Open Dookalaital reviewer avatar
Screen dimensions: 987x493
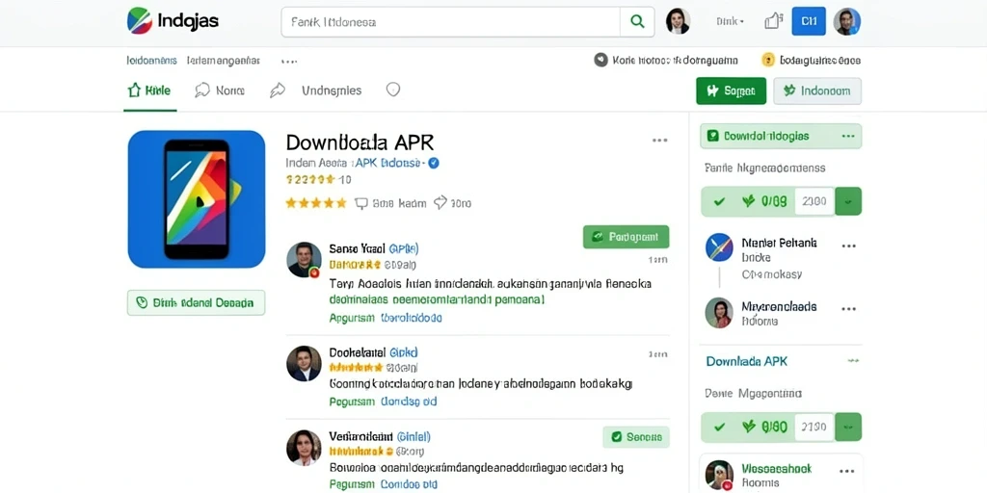(x=304, y=363)
